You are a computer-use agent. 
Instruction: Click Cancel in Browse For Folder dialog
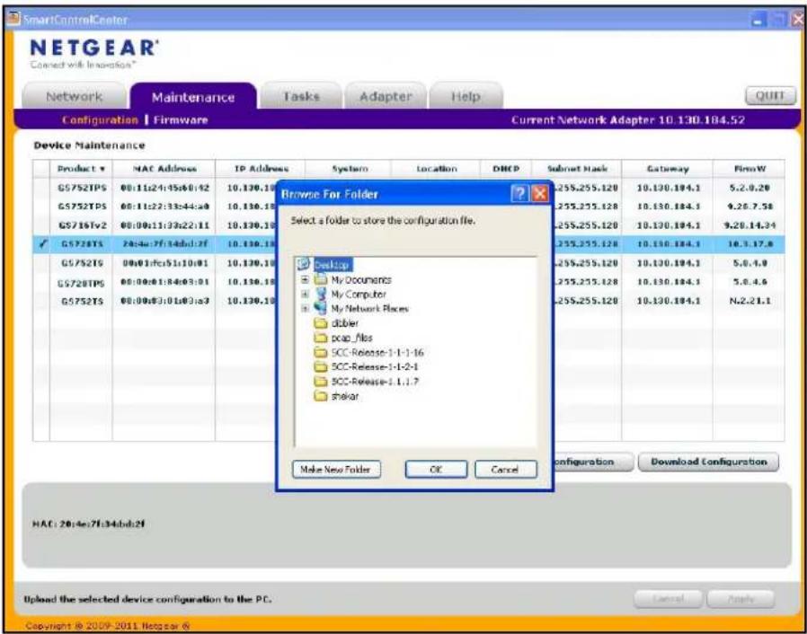tap(505, 469)
